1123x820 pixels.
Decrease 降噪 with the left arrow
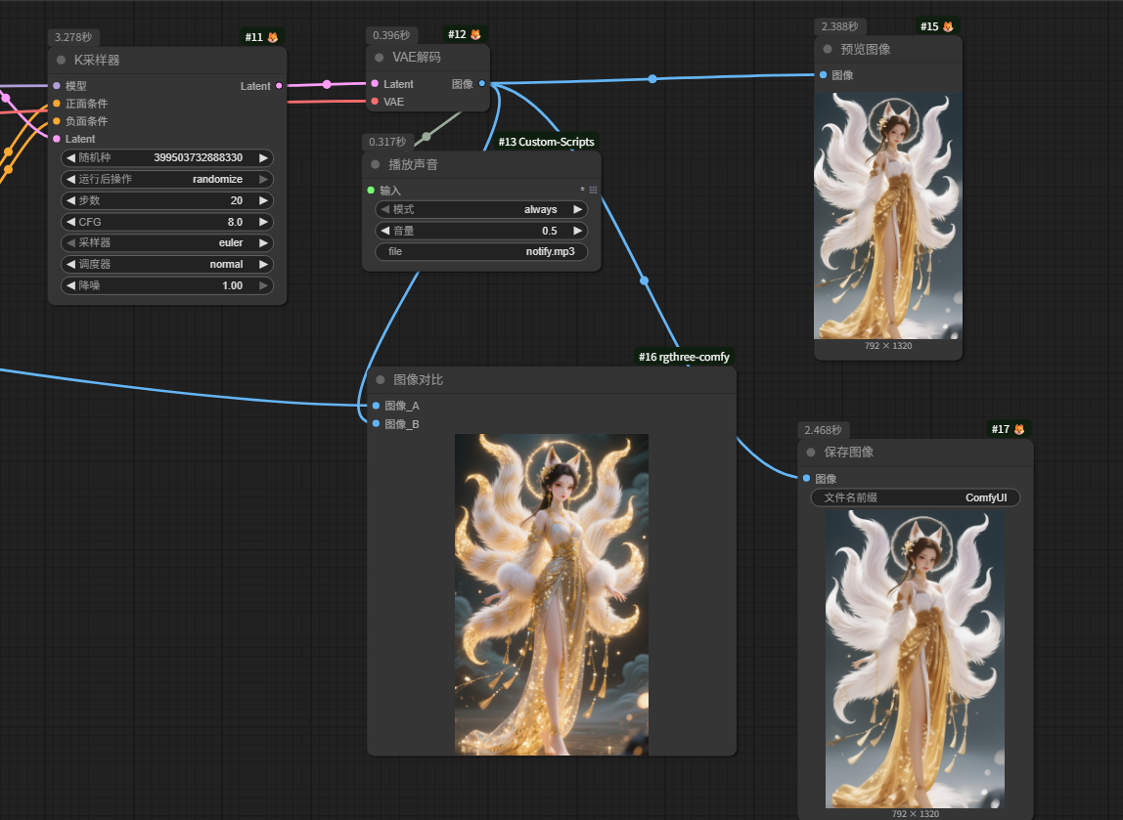70,285
